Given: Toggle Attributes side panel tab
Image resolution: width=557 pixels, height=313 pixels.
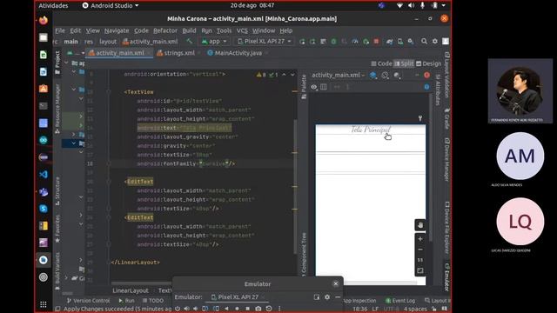Looking at the screenshot, I should click(x=438, y=90).
